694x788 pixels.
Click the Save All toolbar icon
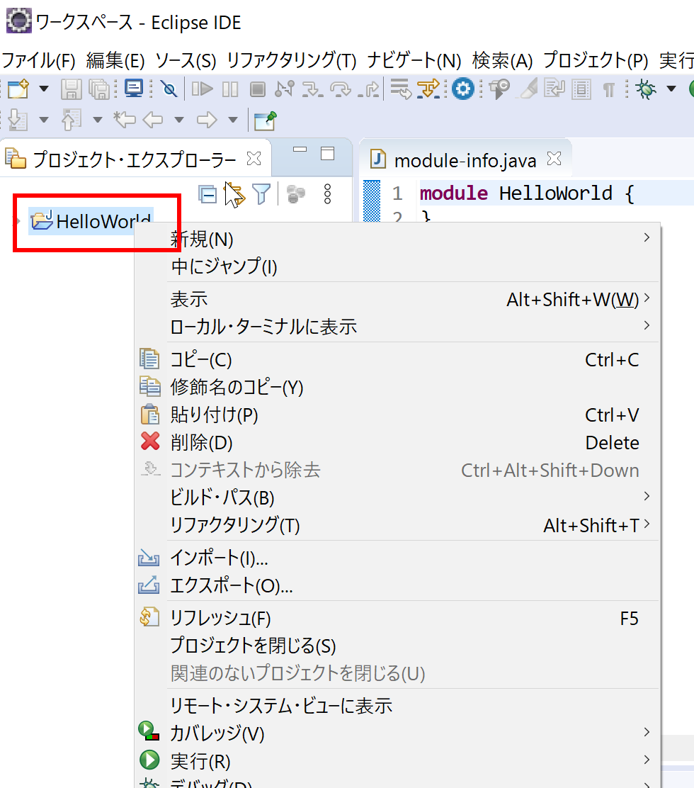(x=99, y=89)
